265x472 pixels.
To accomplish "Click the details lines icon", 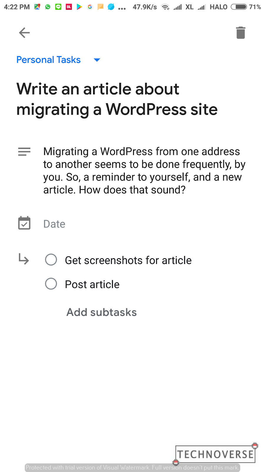I will click(x=24, y=152).
